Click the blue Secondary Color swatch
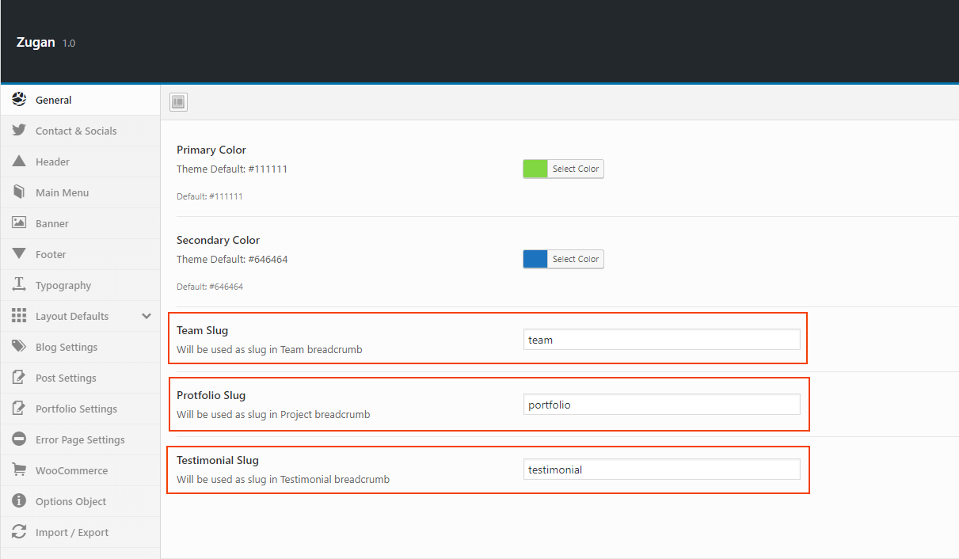959x559 pixels. [535, 259]
